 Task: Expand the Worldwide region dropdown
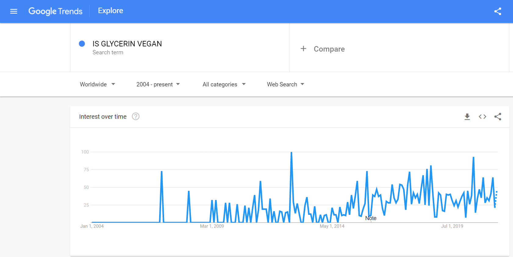point(98,84)
